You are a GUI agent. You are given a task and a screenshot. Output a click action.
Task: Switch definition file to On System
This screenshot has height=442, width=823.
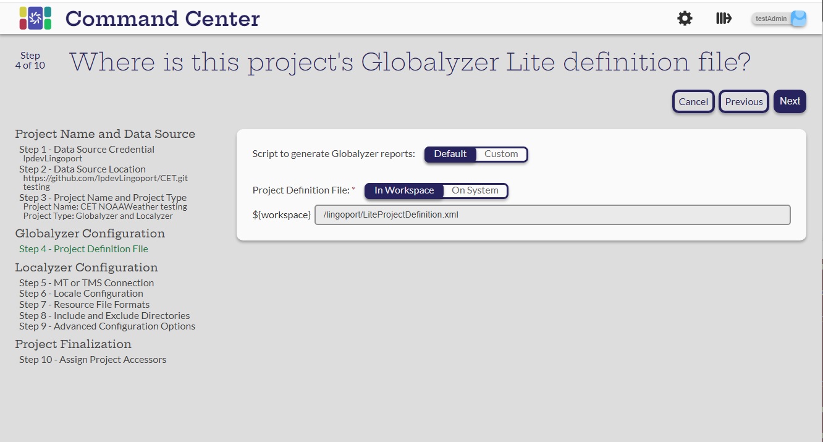(475, 190)
